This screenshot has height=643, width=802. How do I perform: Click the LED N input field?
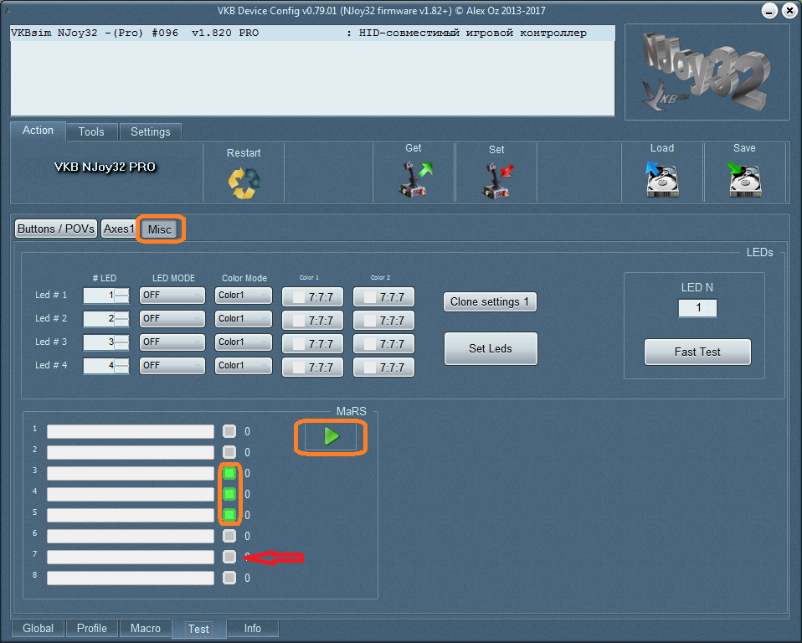[x=697, y=308]
